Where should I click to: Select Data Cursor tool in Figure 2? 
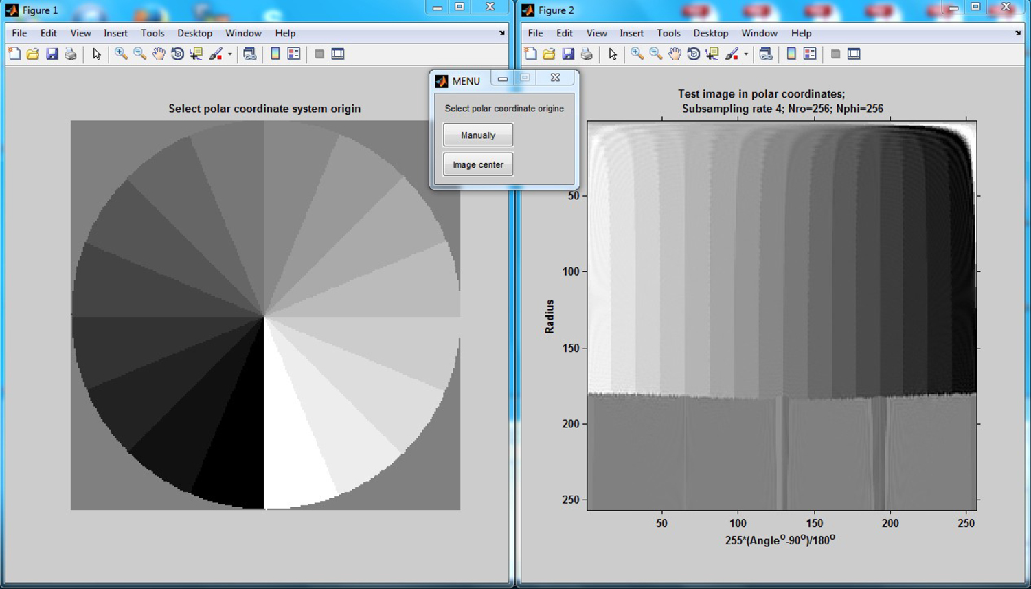712,54
